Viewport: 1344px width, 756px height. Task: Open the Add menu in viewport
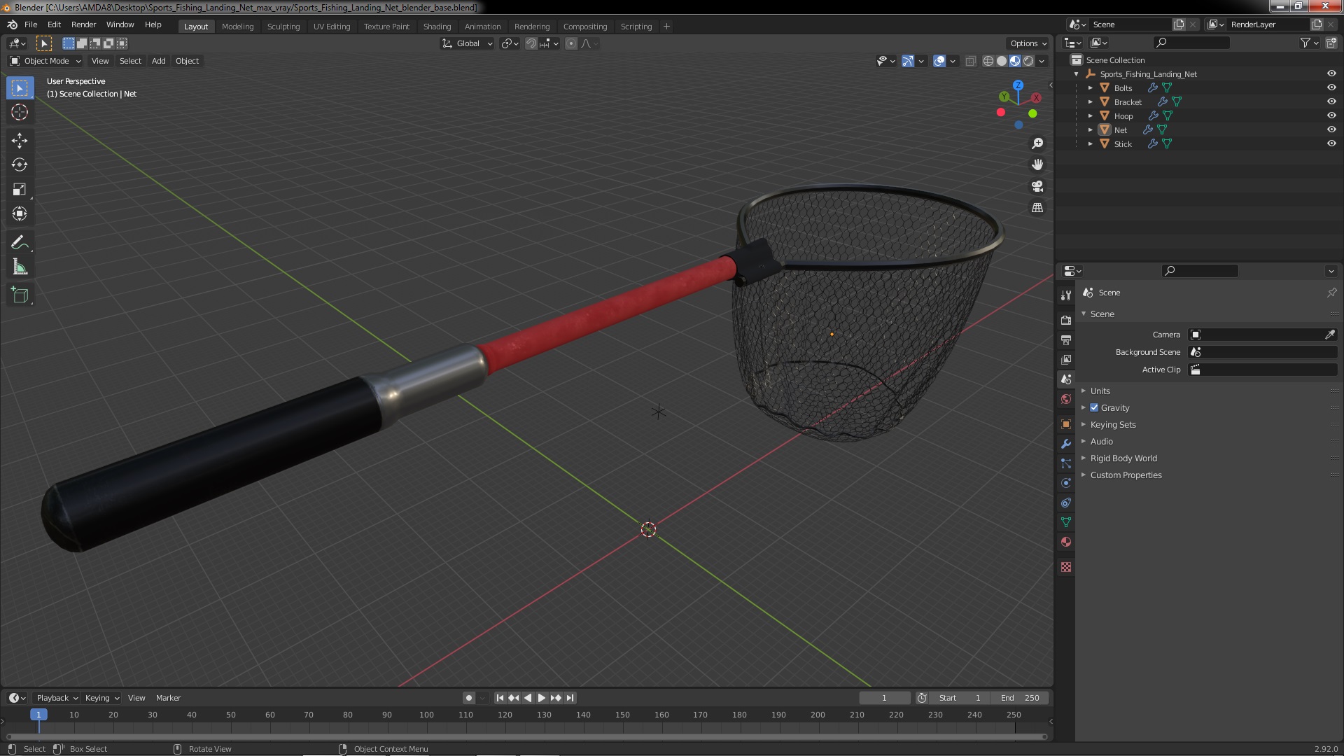coord(159,61)
